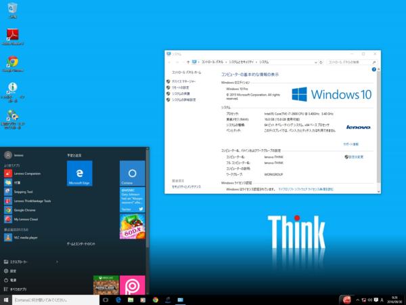Viewport: 406px width, 305px height.
Task: Open the Candy Crush Soda tile
Action: pyautogui.click(x=133, y=226)
